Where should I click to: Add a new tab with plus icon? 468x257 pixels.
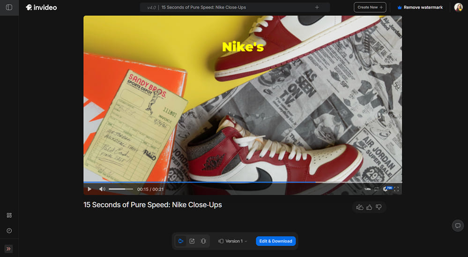pos(317,8)
